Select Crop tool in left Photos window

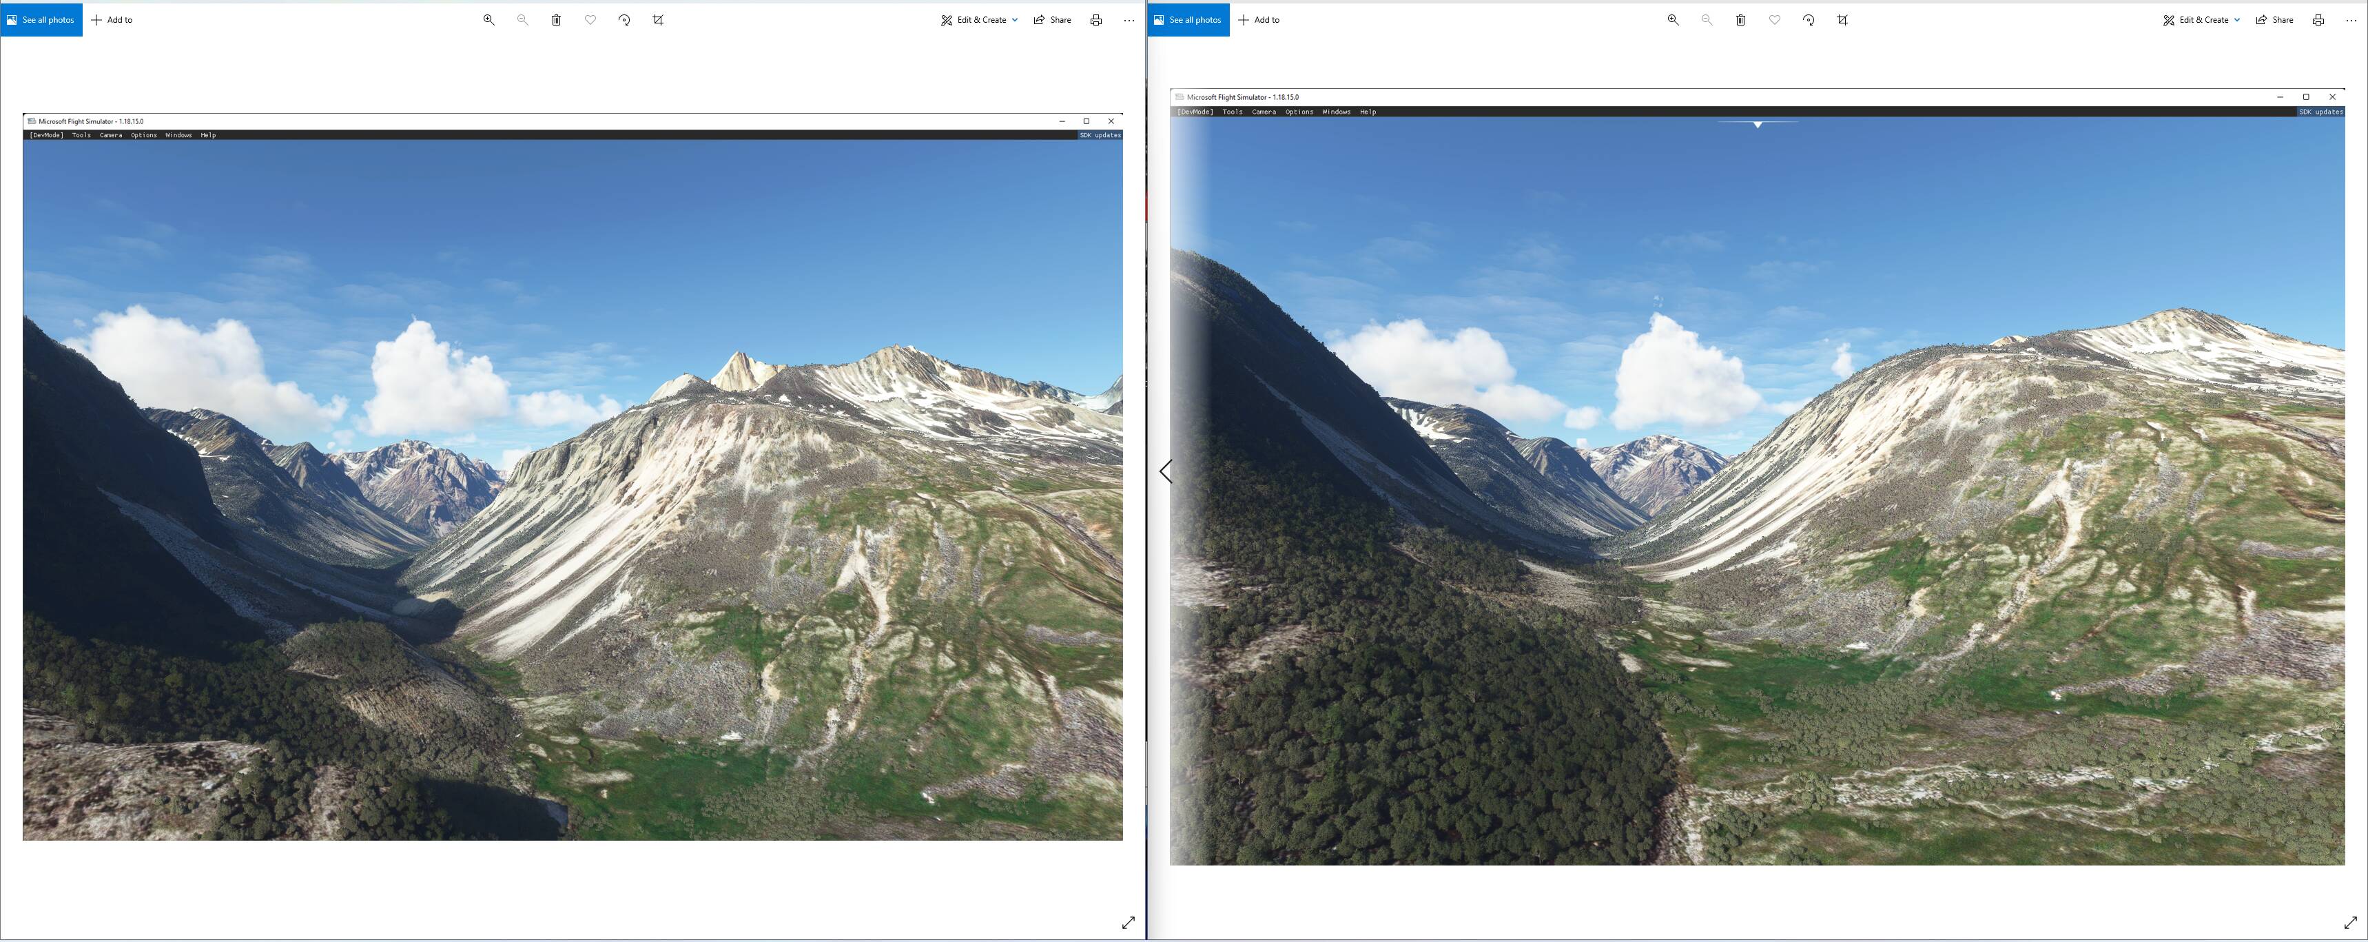pos(658,19)
